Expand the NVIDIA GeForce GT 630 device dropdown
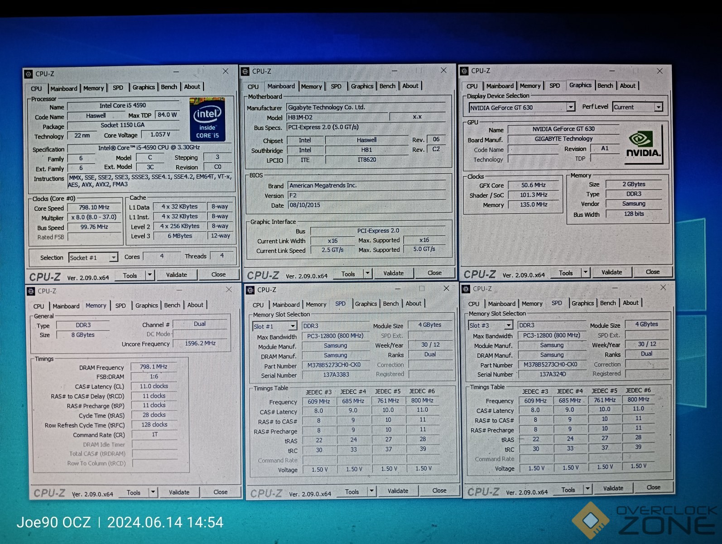 571,107
